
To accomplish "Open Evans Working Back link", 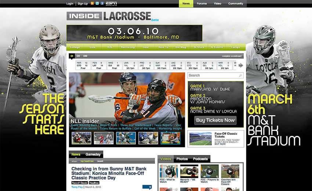I will click(x=84, y=125).
